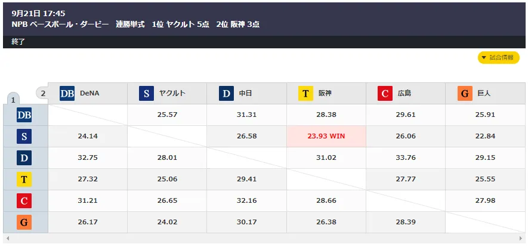Click the highlighted 23.93 WIN odds cell
This screenshot has width=528, height=247.
[326, 136]
